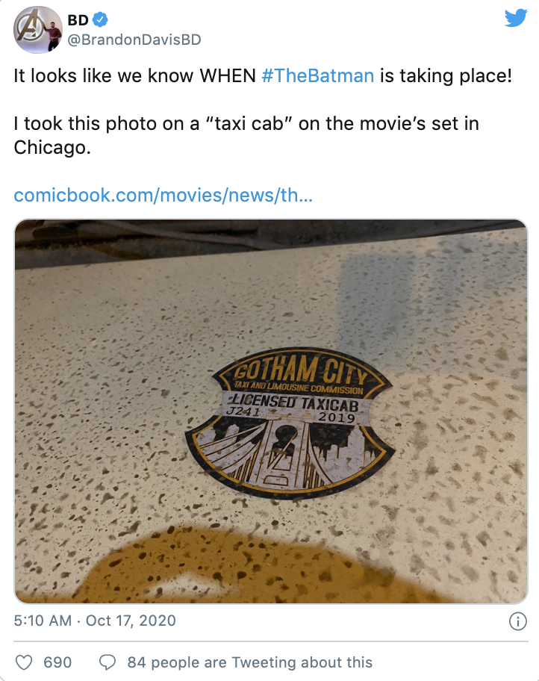Open the @BrandonDavisBD handle
Image resolution: width=539 pixels, height=681 pixels.
(x=134, y=40)
